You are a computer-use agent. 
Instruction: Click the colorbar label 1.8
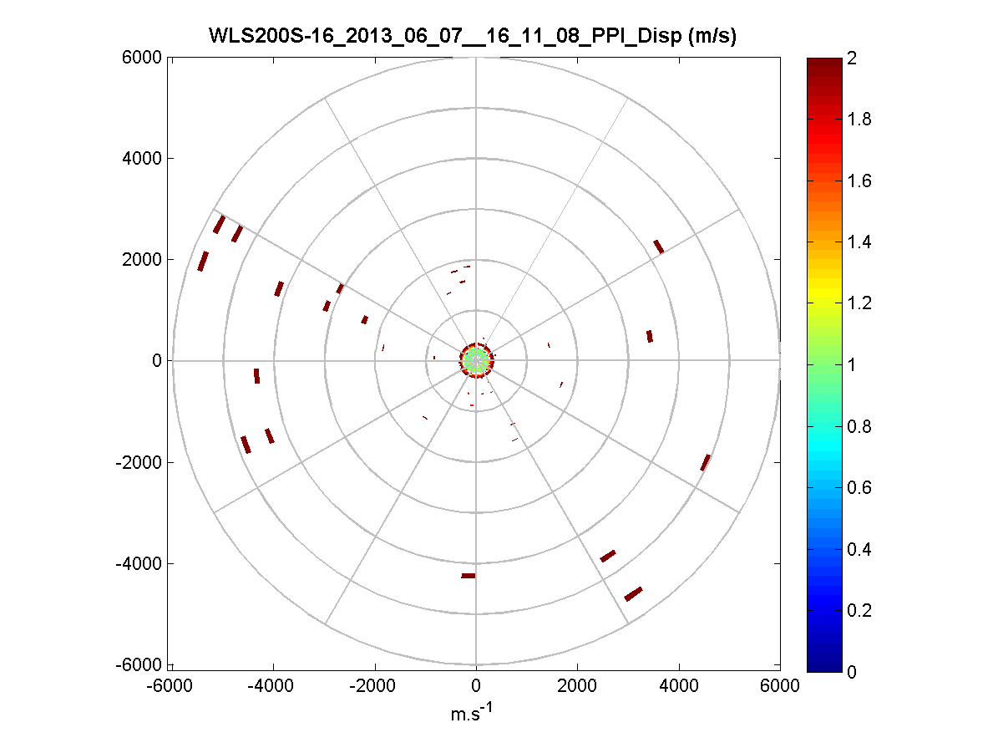point(863,120)
